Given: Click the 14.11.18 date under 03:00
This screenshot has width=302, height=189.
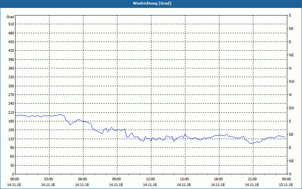Looking at the screenshot, I should pos(48,185).
